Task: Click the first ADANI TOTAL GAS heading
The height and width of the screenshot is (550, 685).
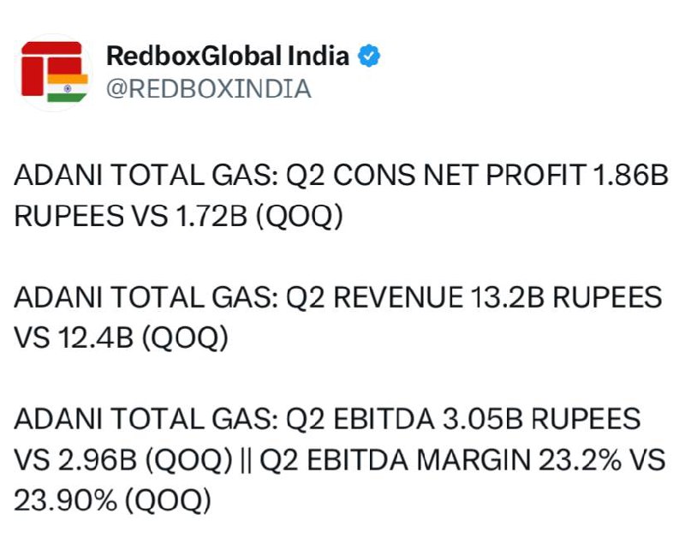Action: click(146, 175)
